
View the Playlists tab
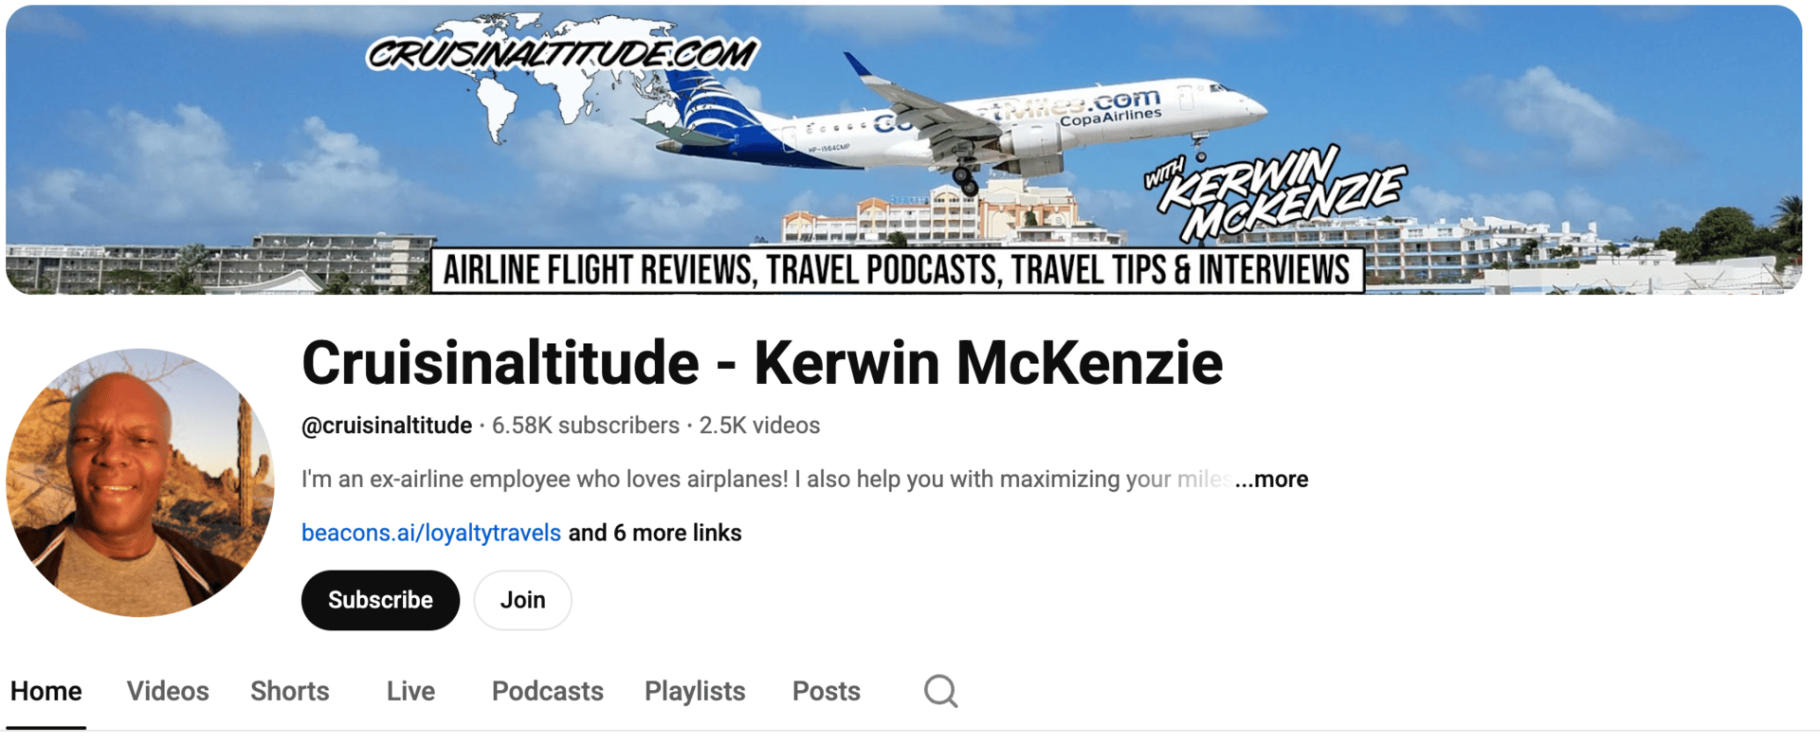695,691
